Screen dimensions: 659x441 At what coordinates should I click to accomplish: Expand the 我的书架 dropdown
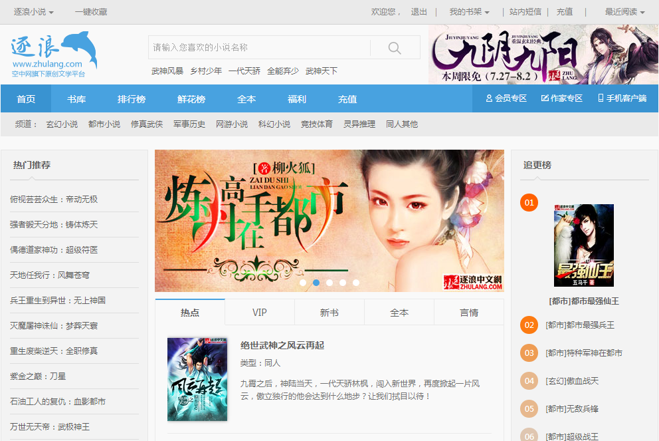(470, 12)
